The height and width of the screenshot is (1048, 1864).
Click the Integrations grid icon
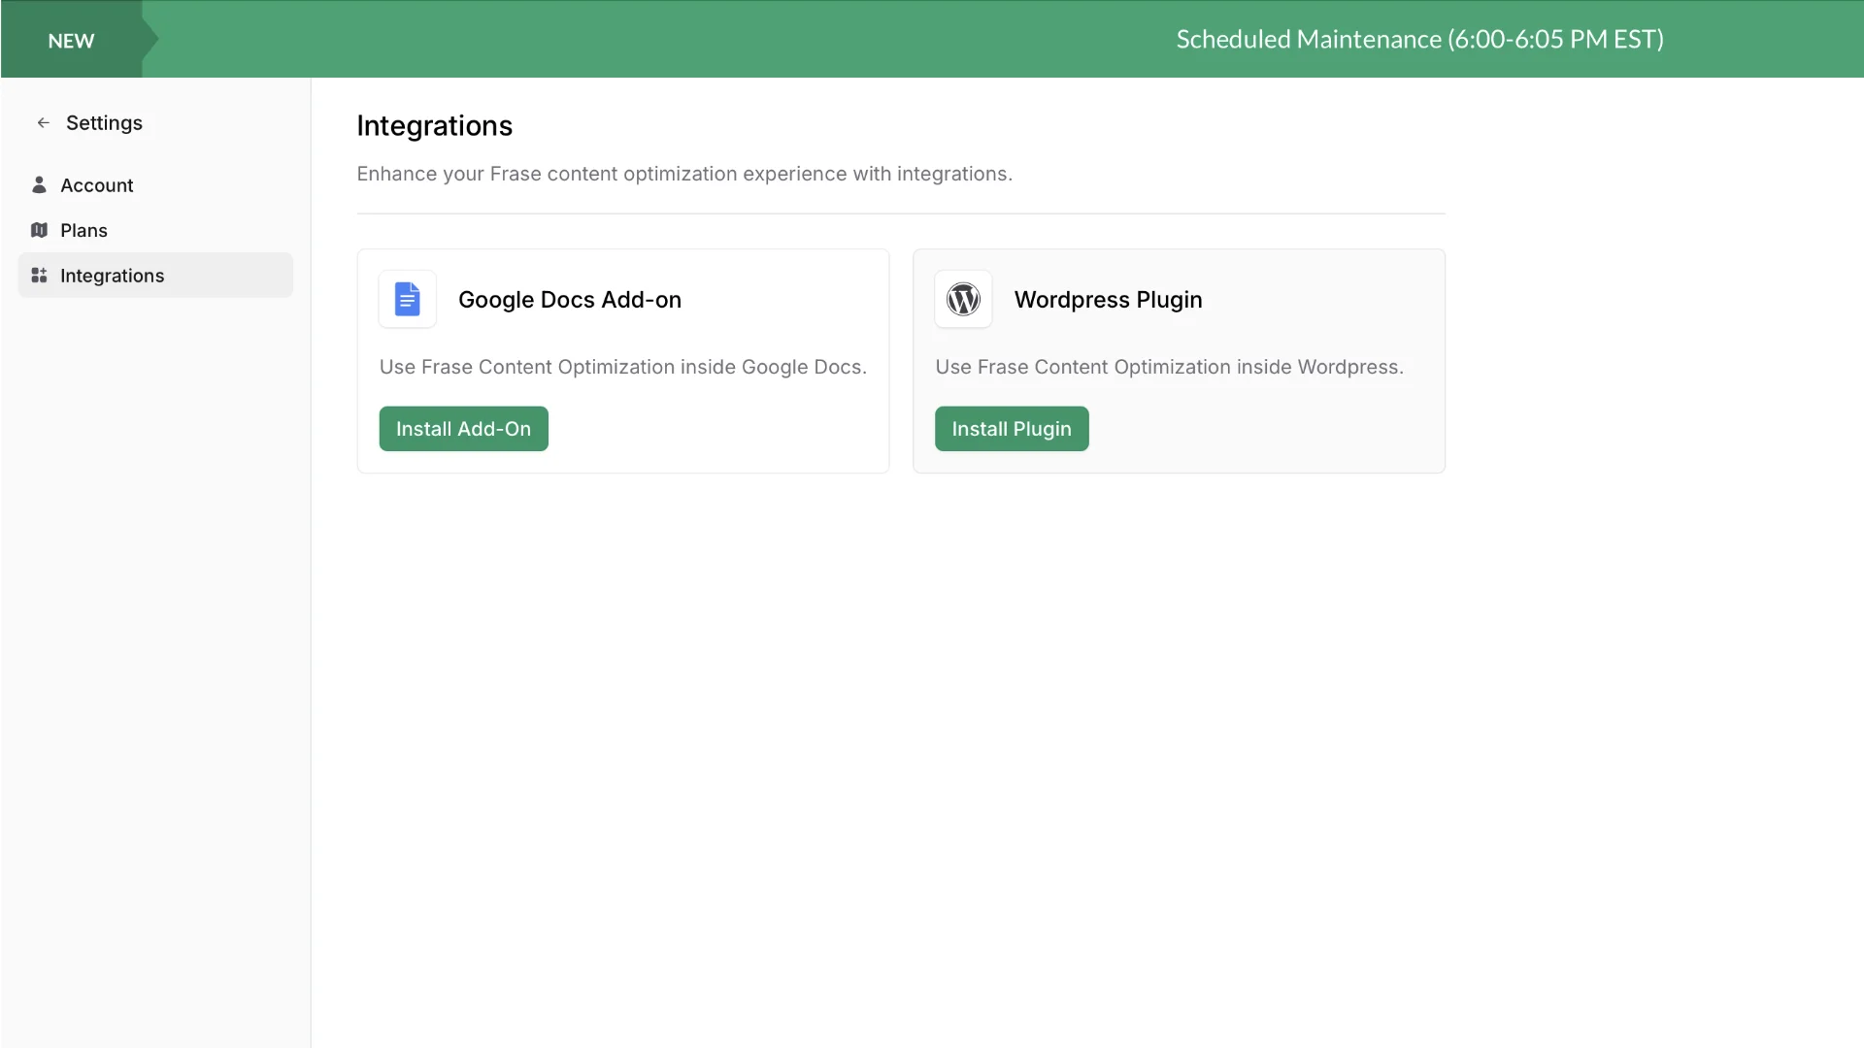pyautogui.click(x=39, y=276)
